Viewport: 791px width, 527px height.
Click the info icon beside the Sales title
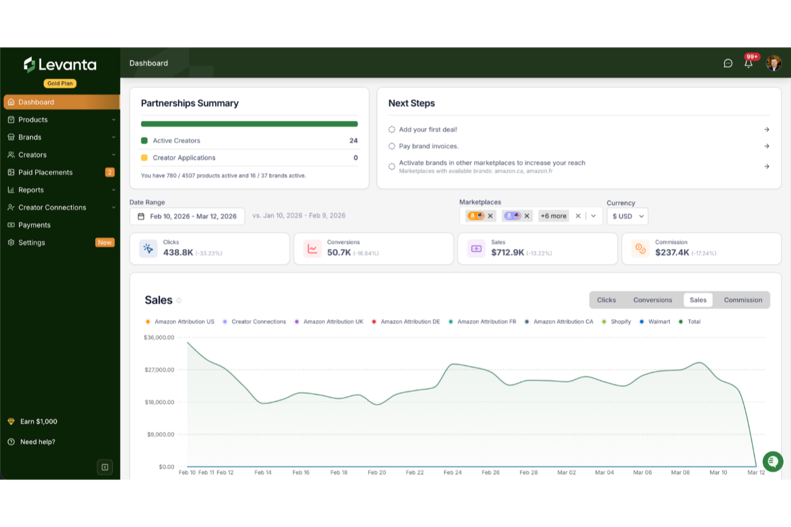click(x=179, y=300)
